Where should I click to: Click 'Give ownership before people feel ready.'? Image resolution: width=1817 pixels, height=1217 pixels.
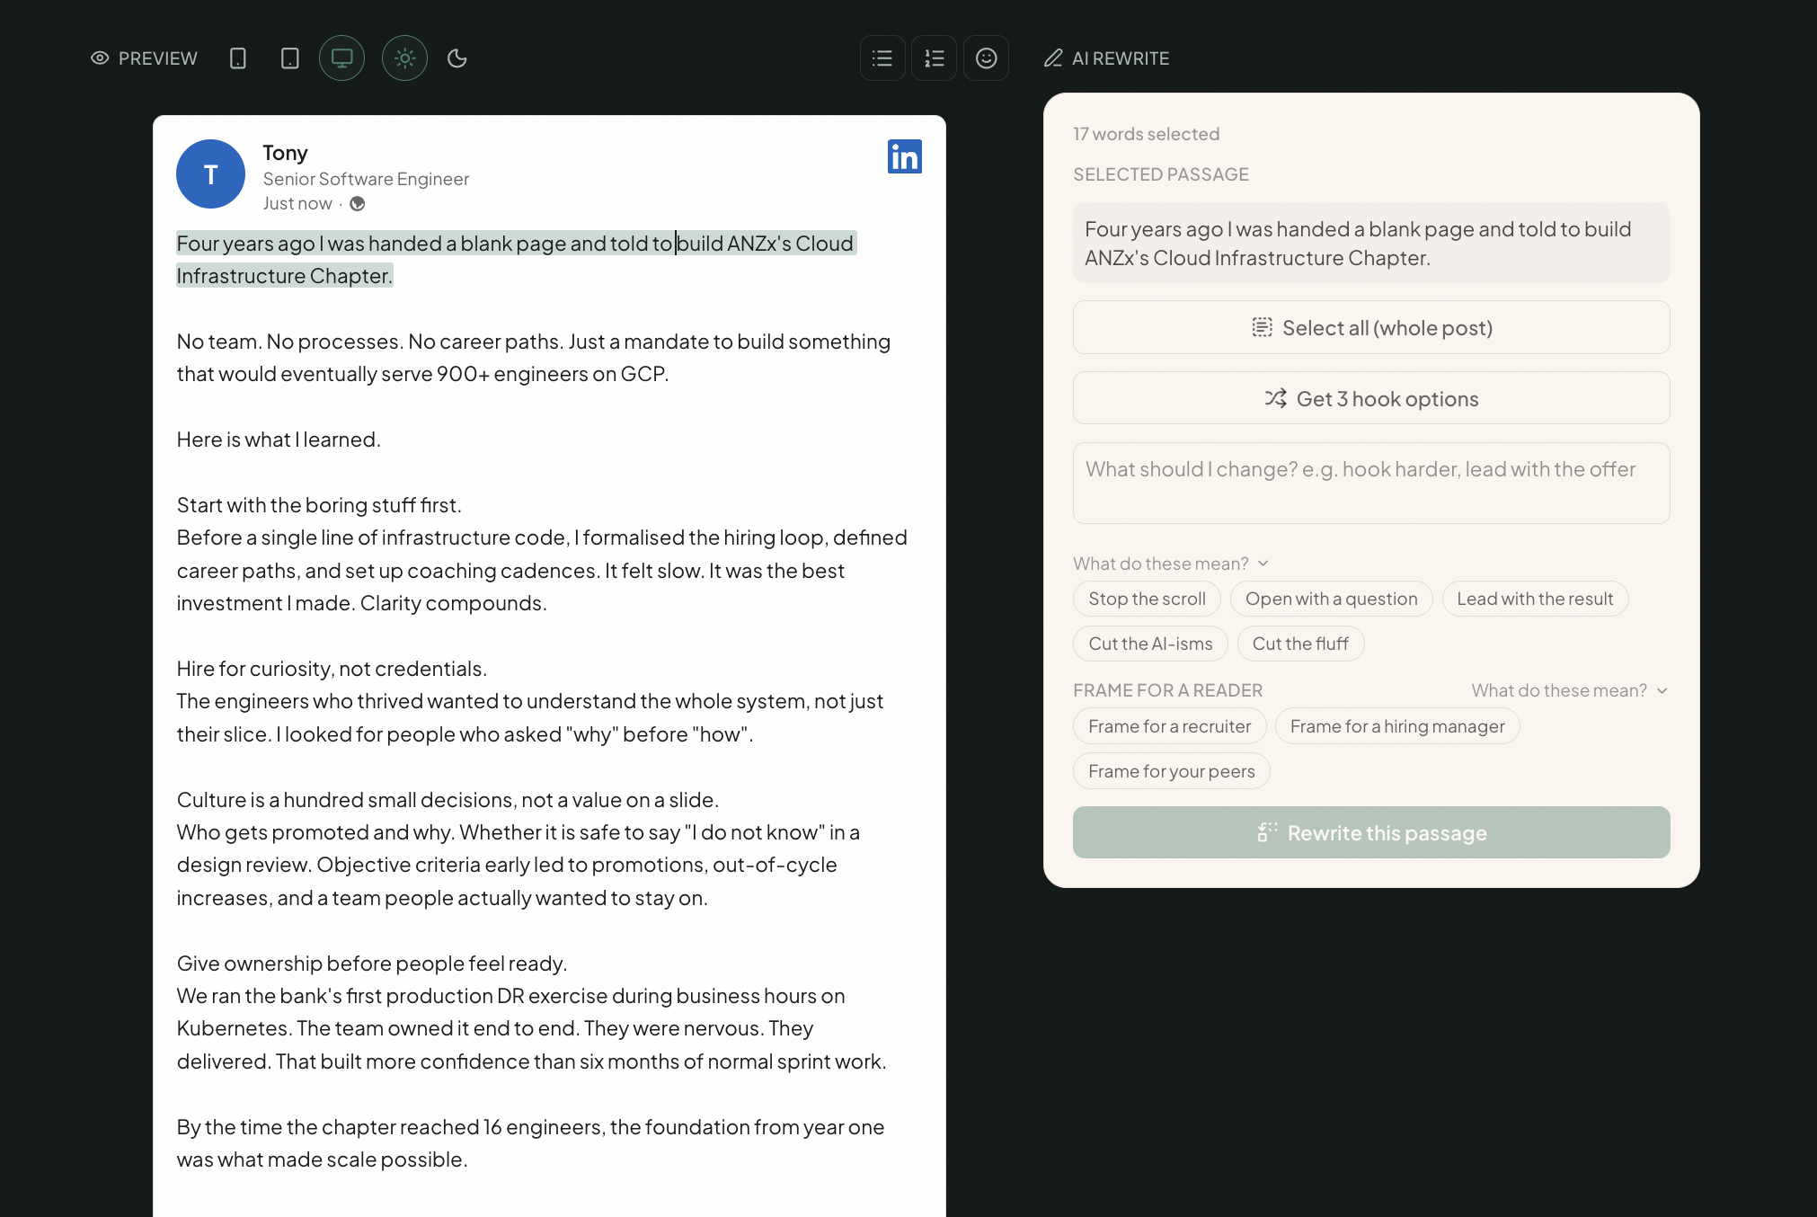pos(372,964)
